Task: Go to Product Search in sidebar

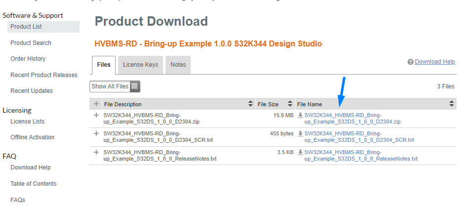Action: pos(31,43)
